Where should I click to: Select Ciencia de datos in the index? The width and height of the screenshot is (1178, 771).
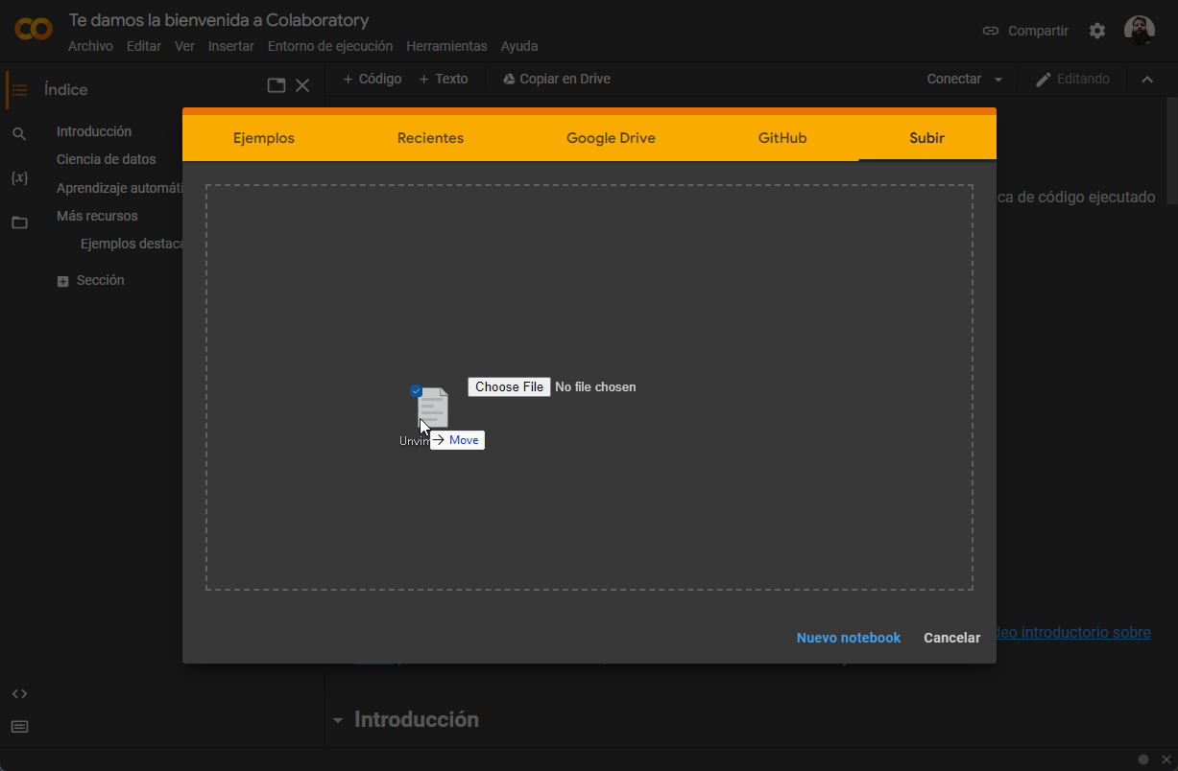(106, 159)
